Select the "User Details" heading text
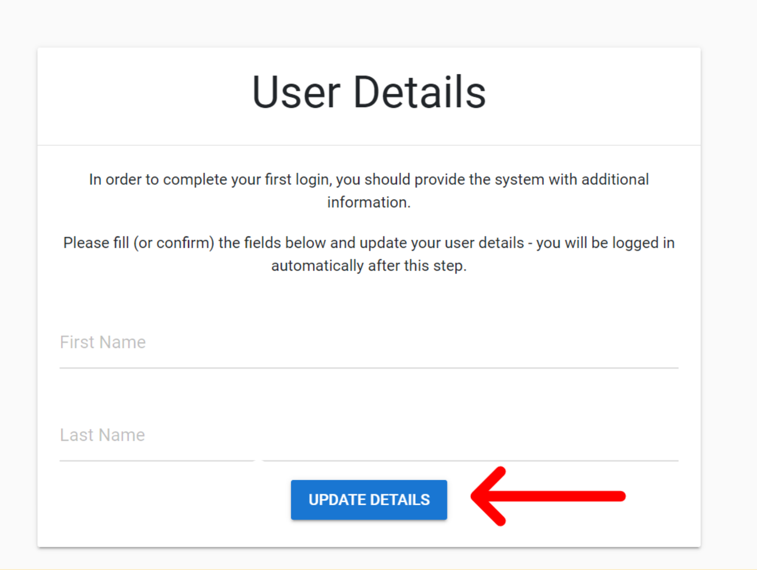 (369, 92)
